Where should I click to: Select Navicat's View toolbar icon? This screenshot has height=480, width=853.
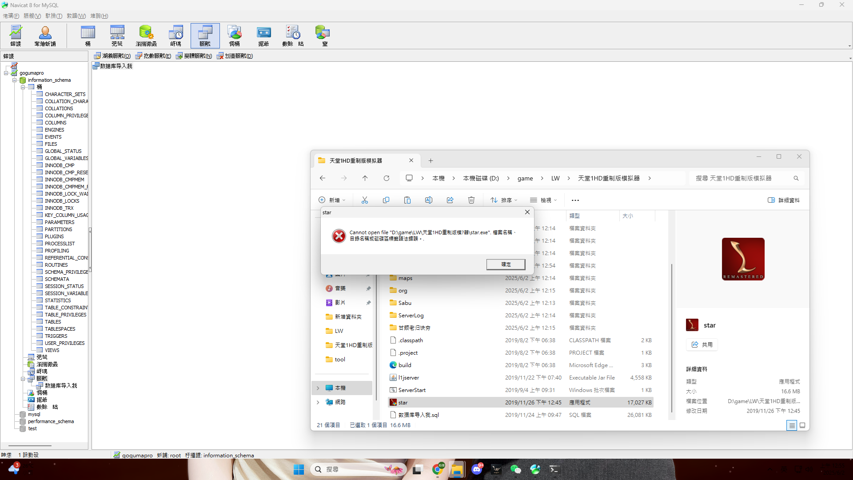[x=117, y=36]
